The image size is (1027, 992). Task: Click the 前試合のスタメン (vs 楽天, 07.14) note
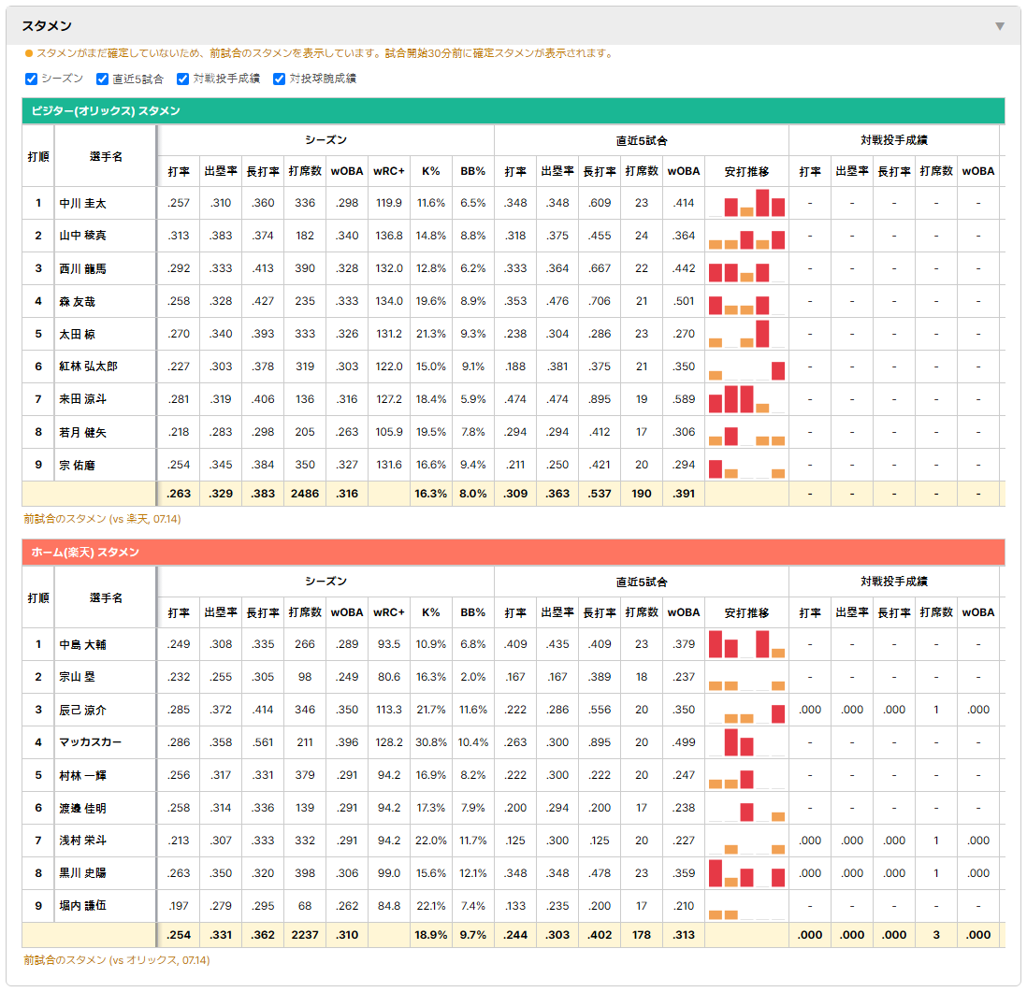[x=102, y=519]
